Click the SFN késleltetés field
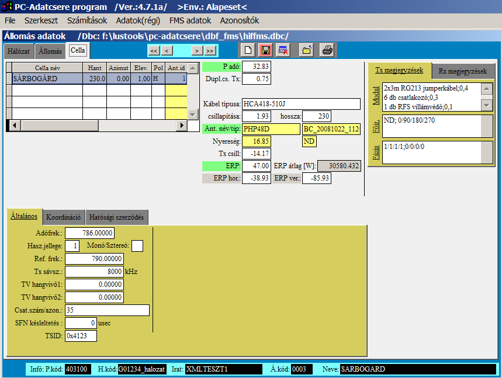Screen dimensions: 502x378 [x=81, y=323]
